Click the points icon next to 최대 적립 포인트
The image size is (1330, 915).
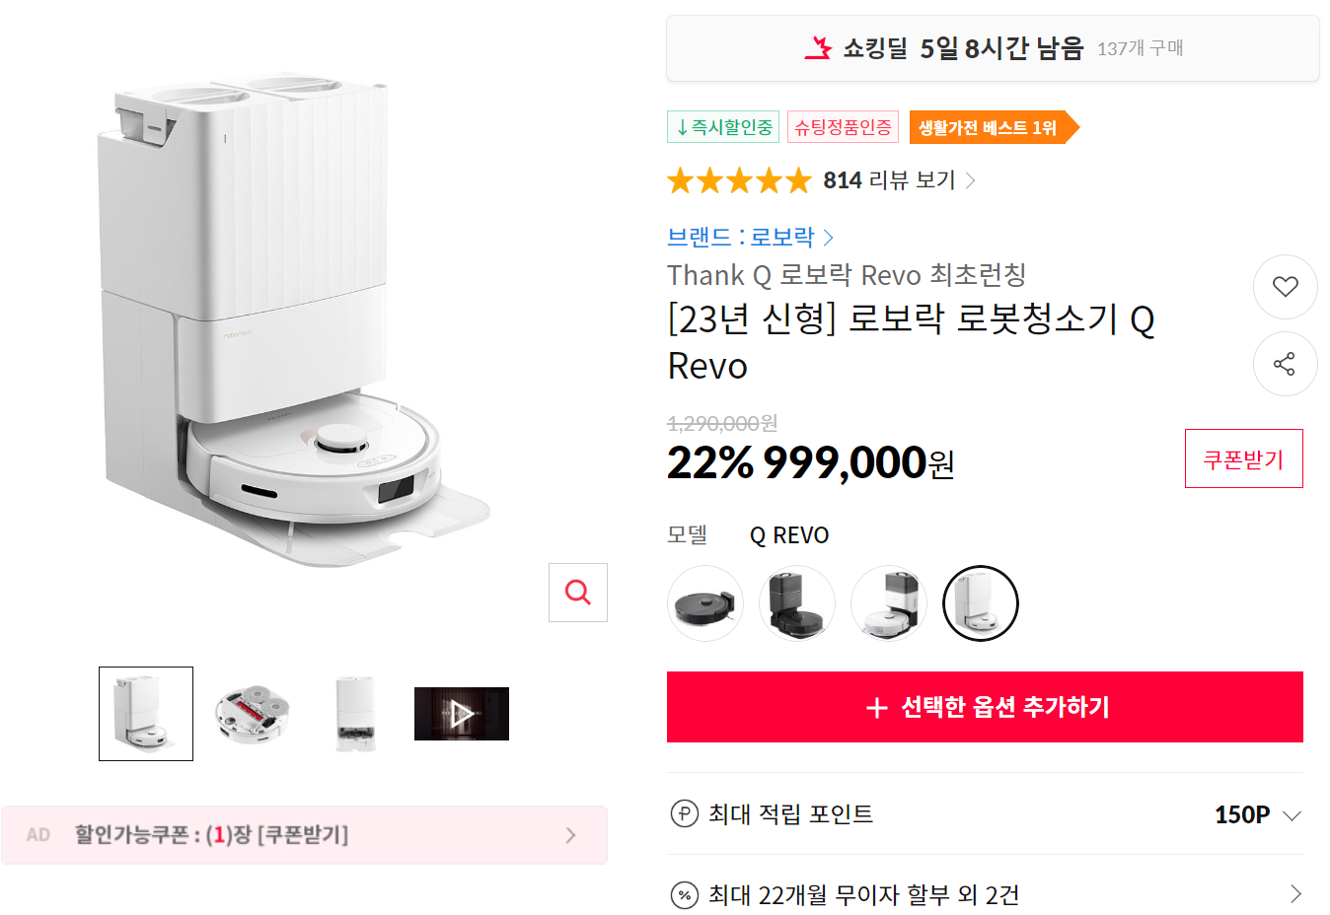[685, 814]
